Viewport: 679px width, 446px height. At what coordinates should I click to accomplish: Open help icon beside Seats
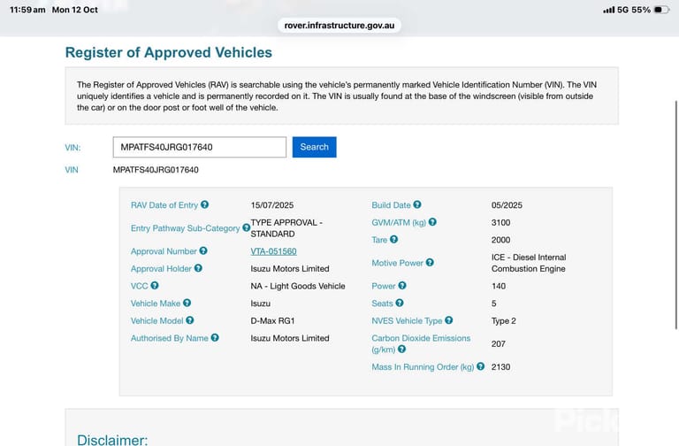(400, 303)
